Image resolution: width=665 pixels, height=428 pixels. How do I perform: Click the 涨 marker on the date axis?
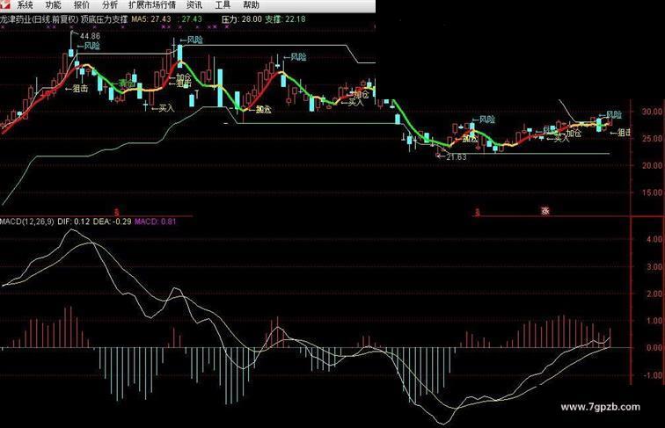tap(545, 211)
